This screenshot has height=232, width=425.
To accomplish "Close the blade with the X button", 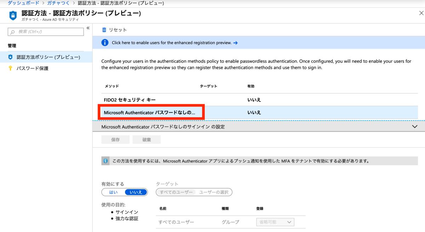I will [421, 13].
